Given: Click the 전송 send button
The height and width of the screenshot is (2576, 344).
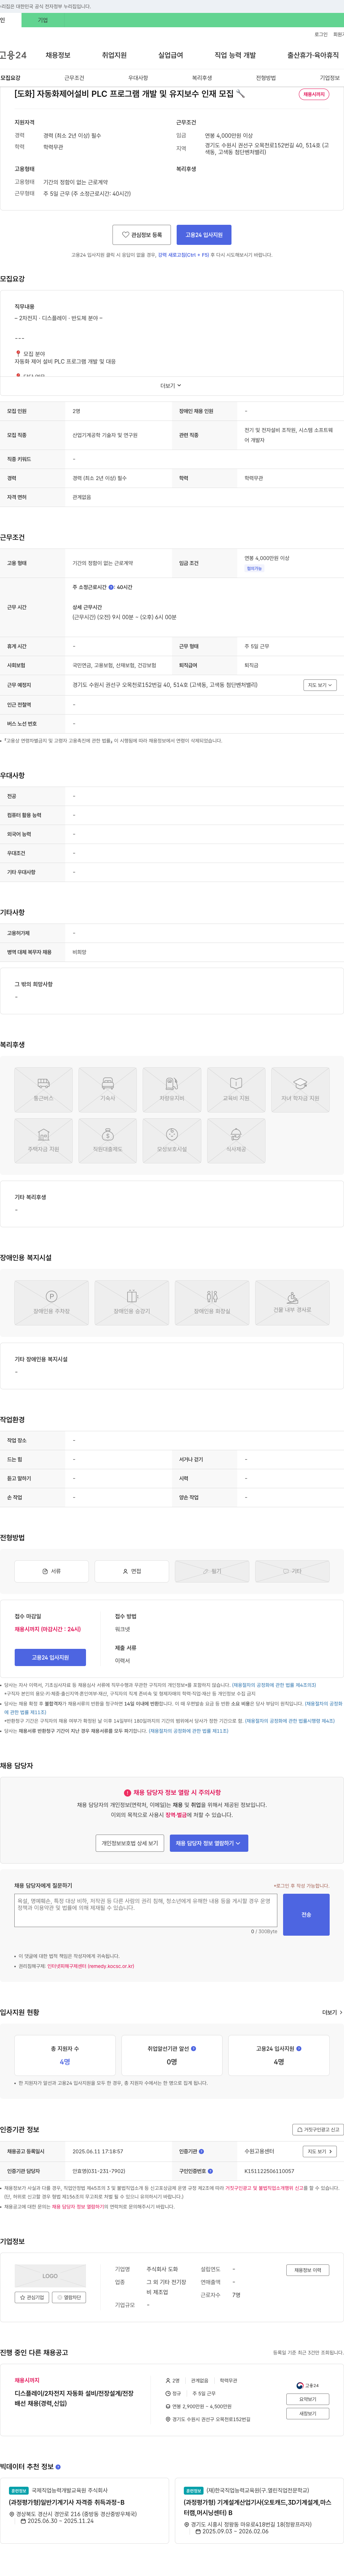Looking at the screenshot, I should click(306, 1914).
